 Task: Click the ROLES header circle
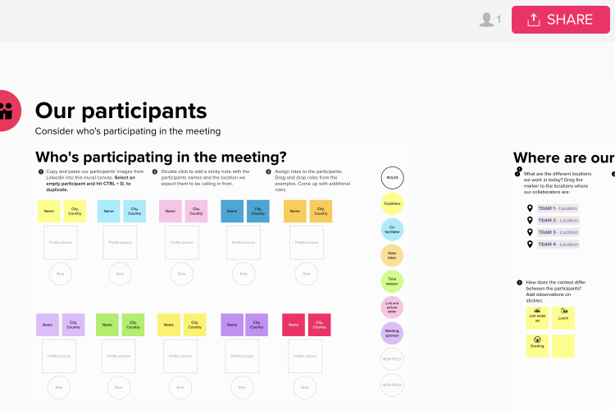tap(393, 177)
